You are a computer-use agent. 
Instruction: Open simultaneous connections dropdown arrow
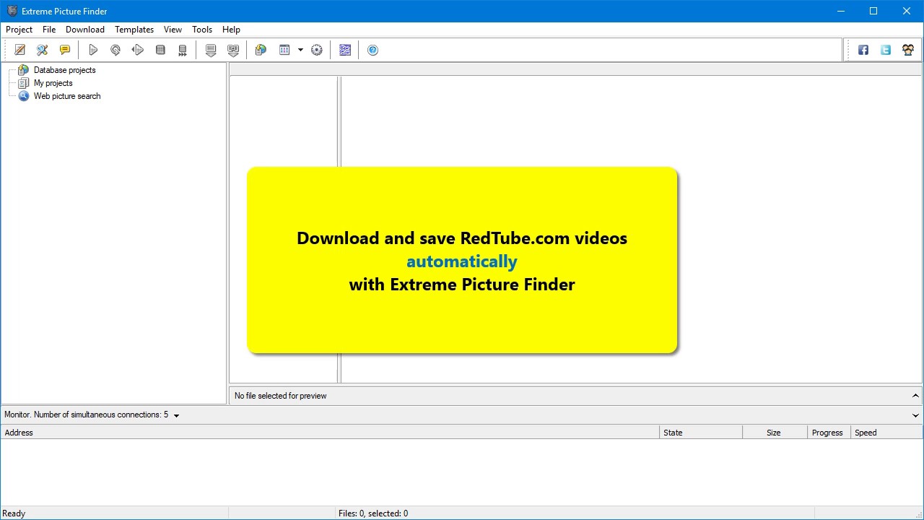click(x=176, y=415)
